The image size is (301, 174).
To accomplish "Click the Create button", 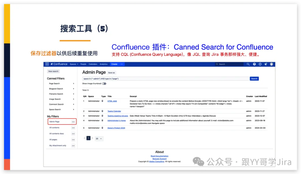I will pyautogui.click(x=114, y=64).
